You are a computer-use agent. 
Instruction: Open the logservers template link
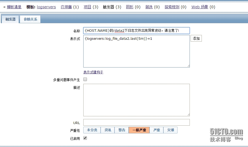pyautogui.click(x=46, y=7)
